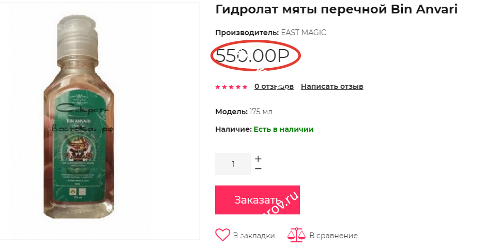Add to bookmarks via В закладки text
Viewport: 485px width, 248px height.
[x=254, y=236]
